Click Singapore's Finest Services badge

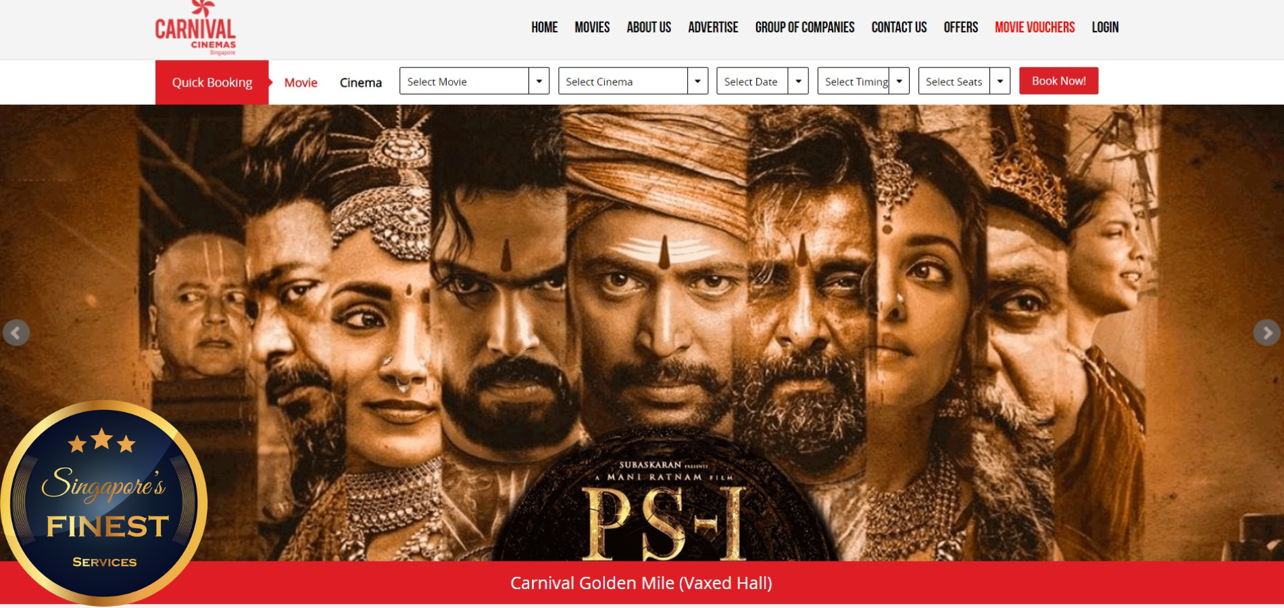[103, 503]
